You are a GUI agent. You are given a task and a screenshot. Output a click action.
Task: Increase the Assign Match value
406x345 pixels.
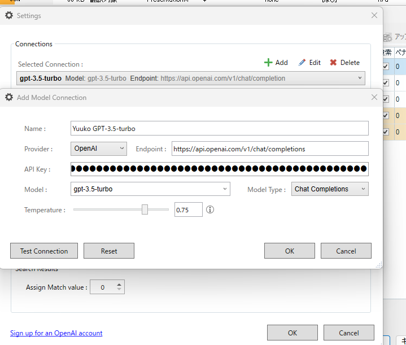coord(119,285)
